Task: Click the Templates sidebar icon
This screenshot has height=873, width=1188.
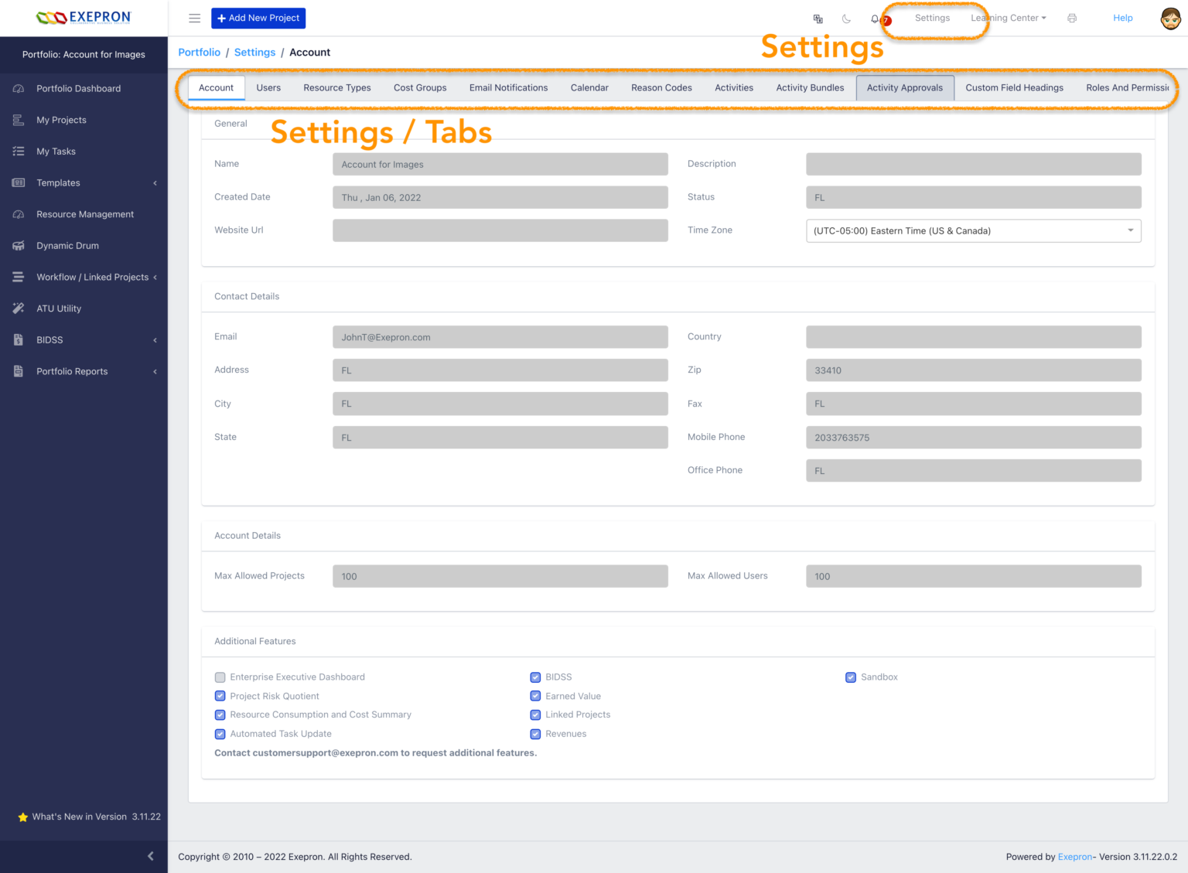Action: pos(19,182)
